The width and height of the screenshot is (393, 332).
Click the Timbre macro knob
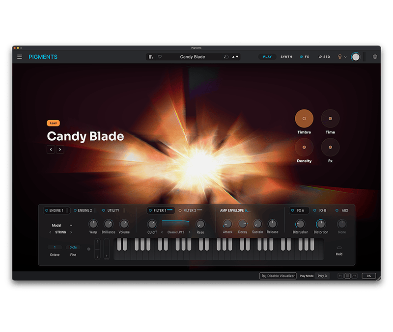304,119
